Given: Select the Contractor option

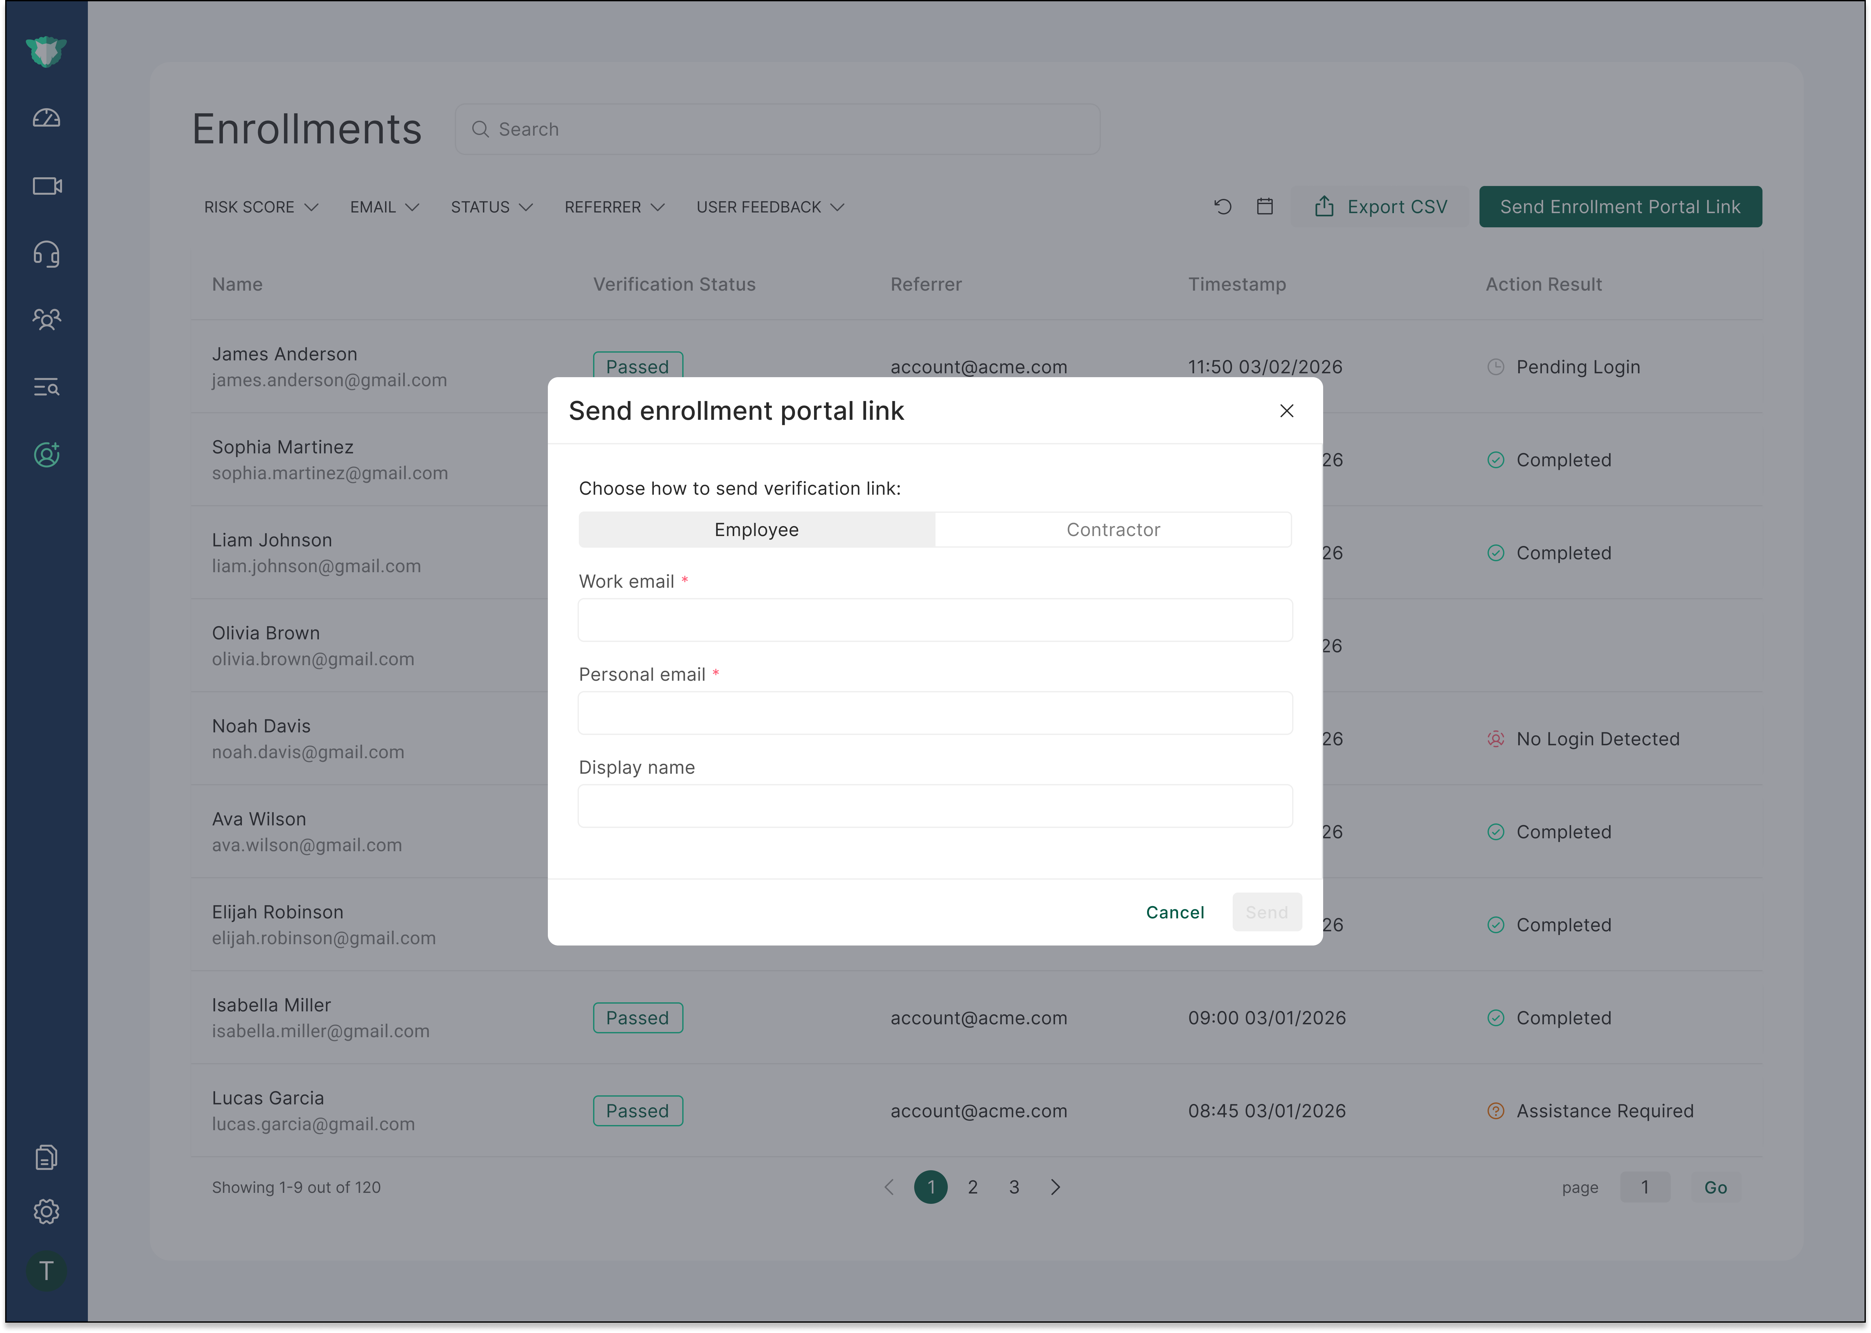Looking at the screenshot, I should [1113, 530].
